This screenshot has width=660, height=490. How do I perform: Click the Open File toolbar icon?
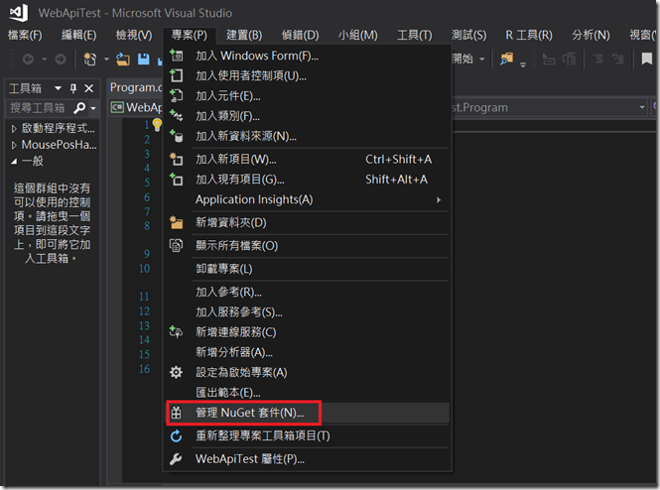tap(122, 59)
